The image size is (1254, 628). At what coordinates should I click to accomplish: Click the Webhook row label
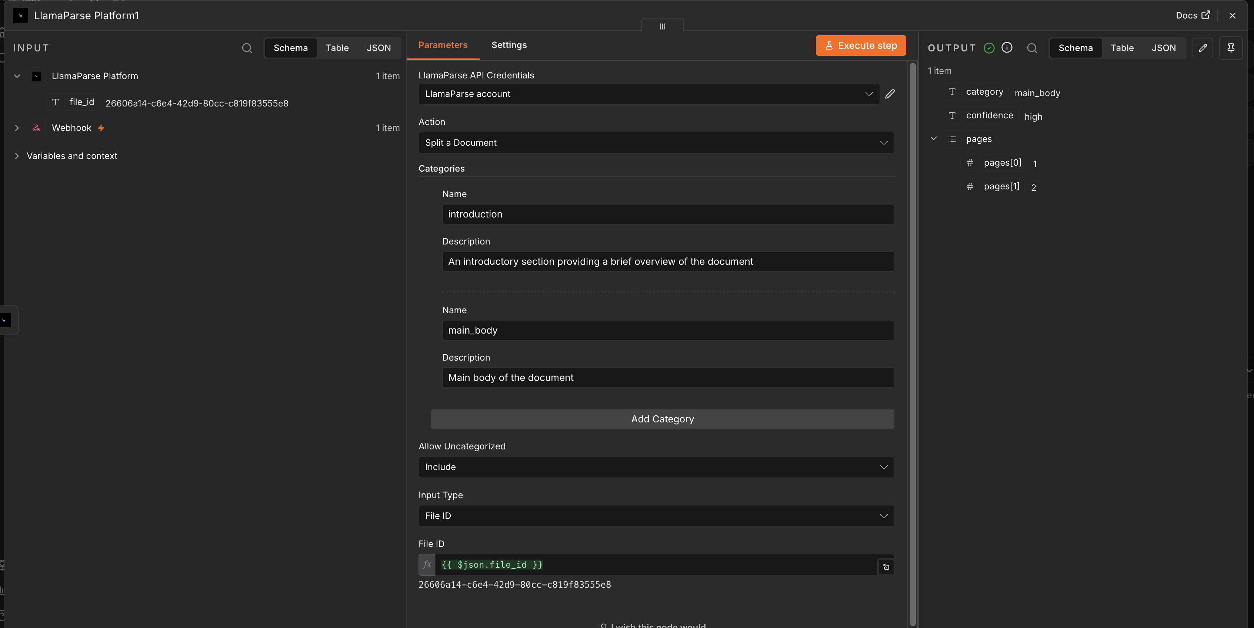(x=71, y=128)
